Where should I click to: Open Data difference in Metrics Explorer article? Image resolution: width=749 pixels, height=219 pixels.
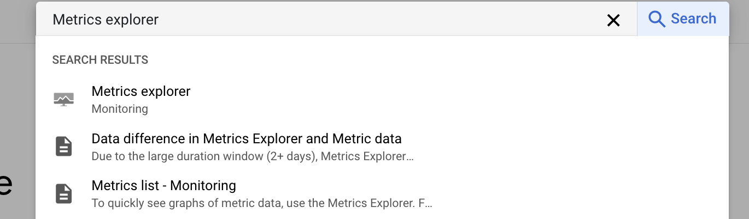pyautogui.click(x=247, y=138)
